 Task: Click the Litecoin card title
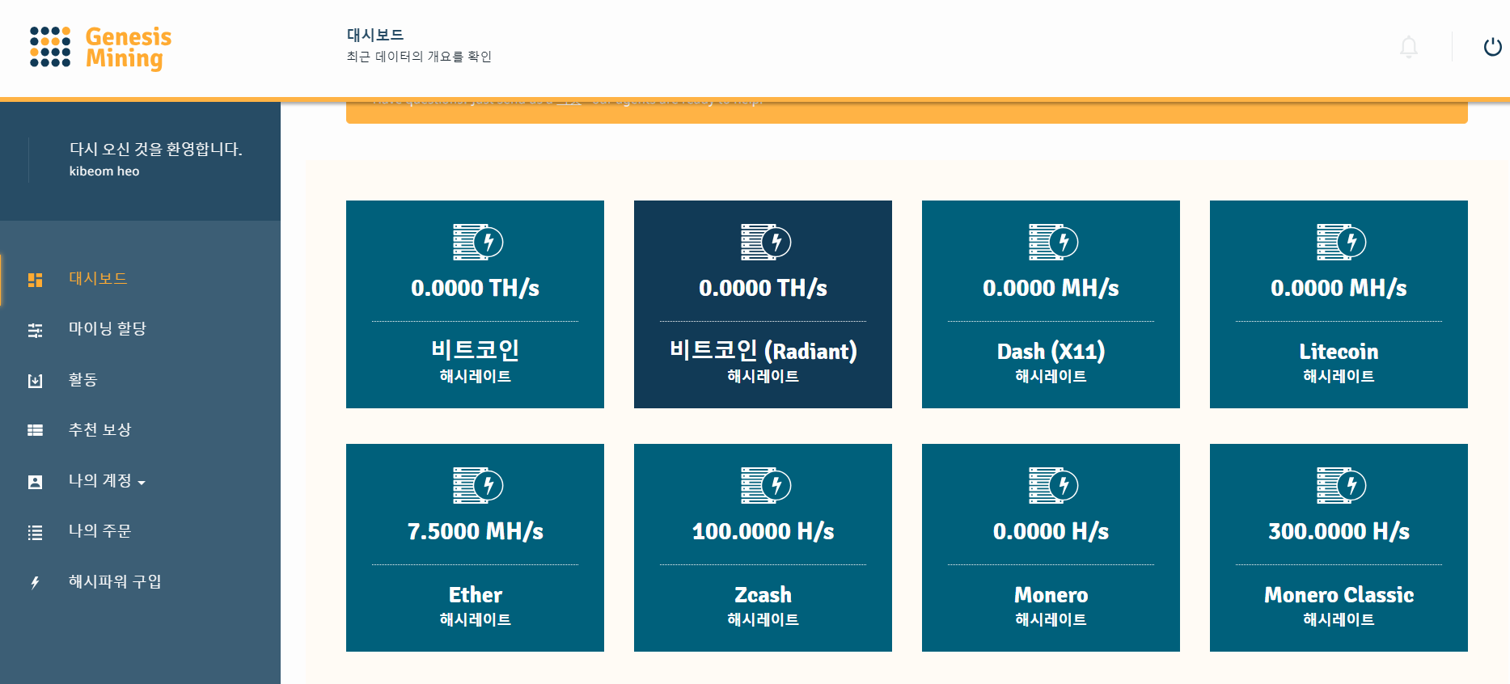click(x=1339, y=352)
